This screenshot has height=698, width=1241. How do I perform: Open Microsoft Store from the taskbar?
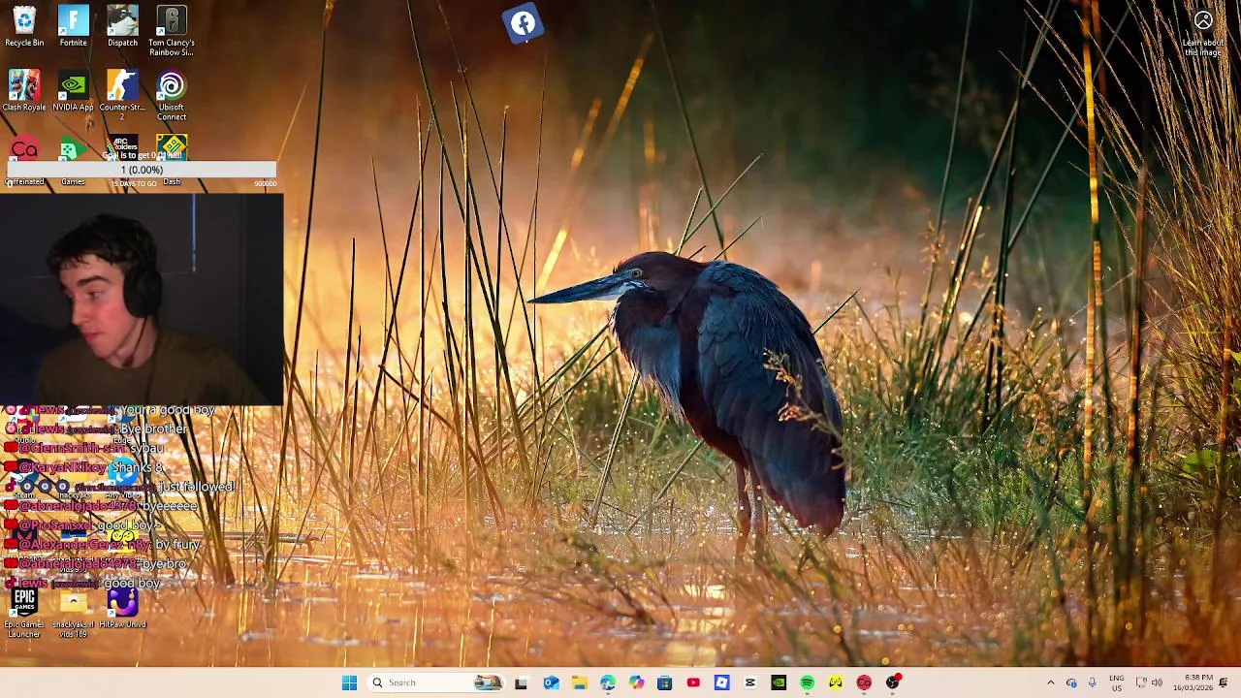[x=664, y=682]
